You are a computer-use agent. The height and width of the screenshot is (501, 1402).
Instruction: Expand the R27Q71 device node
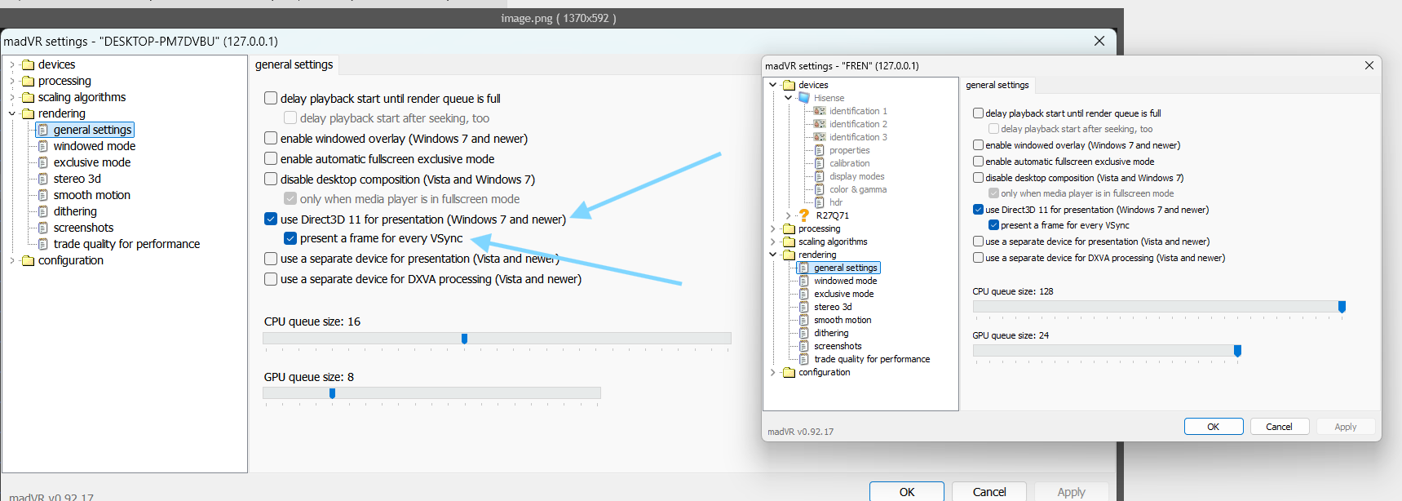(788, 215)
